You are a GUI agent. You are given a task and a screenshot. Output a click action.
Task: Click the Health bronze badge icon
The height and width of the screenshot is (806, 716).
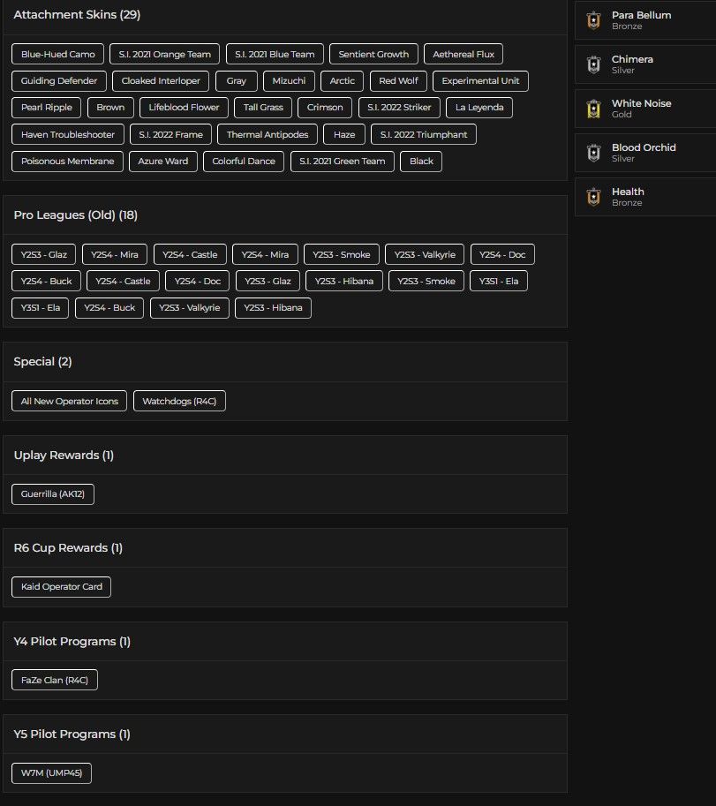[x=593, y=198]
